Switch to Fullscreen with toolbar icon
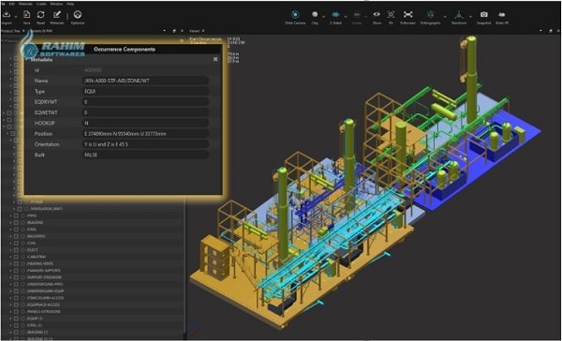This screenshot has height=341, width=562. tap(407, 14)
